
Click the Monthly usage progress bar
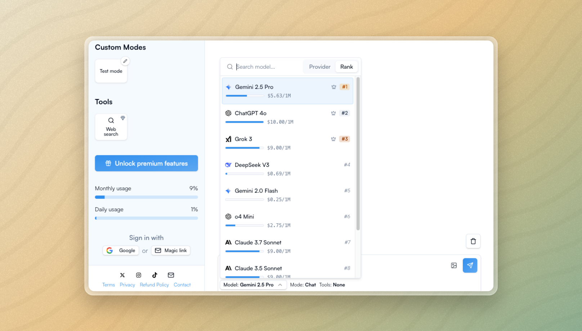pos(146,197)
